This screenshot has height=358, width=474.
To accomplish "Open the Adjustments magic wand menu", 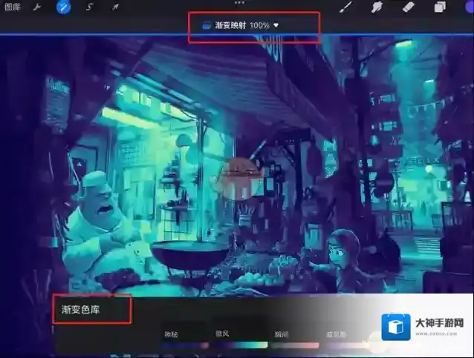I will [63, 7].
